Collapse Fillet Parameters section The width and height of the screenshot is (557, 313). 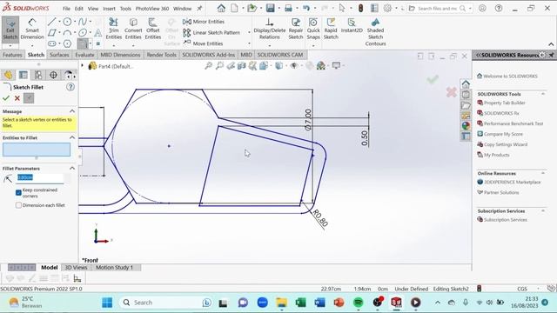point(72,168)
